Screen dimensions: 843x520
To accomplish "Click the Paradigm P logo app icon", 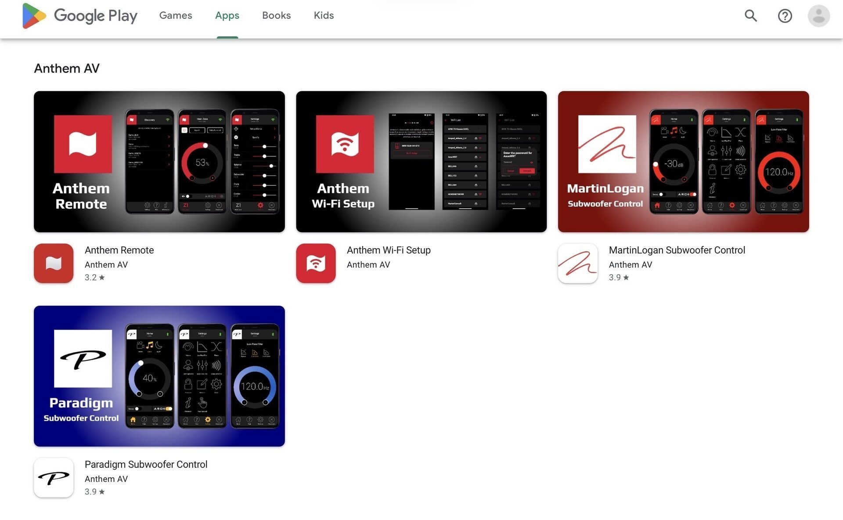I will [54, 477].
